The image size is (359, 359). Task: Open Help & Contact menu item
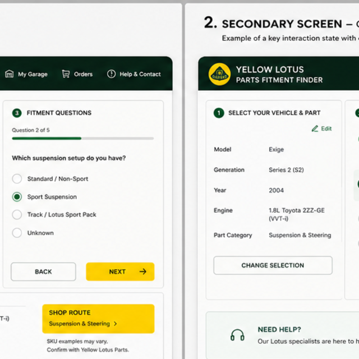tap(134, 74)
